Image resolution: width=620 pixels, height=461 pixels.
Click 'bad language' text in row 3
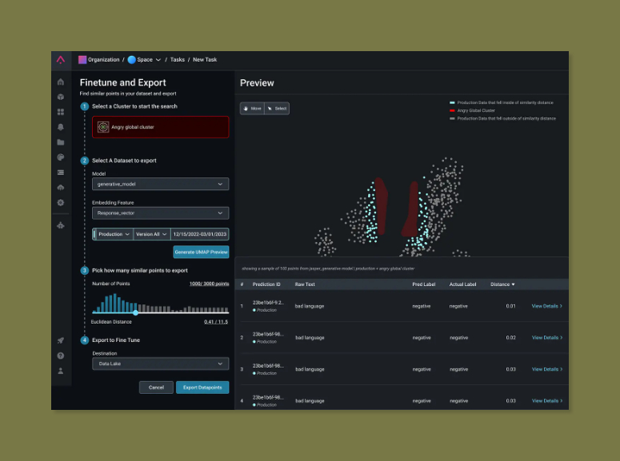tap(310, 369)
